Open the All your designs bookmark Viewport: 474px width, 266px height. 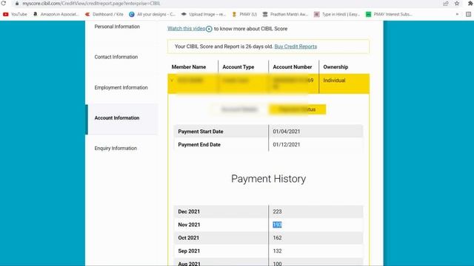click(152, 14)
